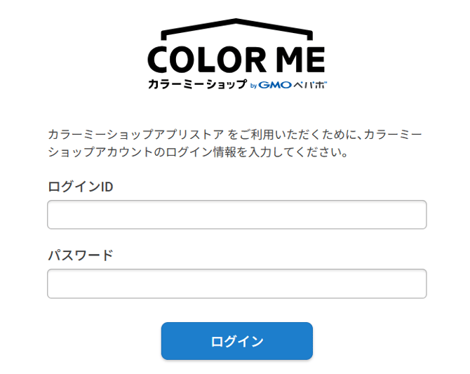Screen dimensions: 470x374
Task: Click the カラーミーショップアプリストア text
Action: click(x=136, y=133)
